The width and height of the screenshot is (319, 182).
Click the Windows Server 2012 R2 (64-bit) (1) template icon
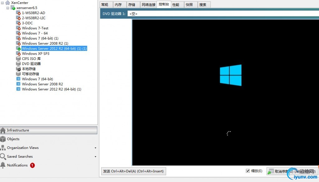[18, 89]
